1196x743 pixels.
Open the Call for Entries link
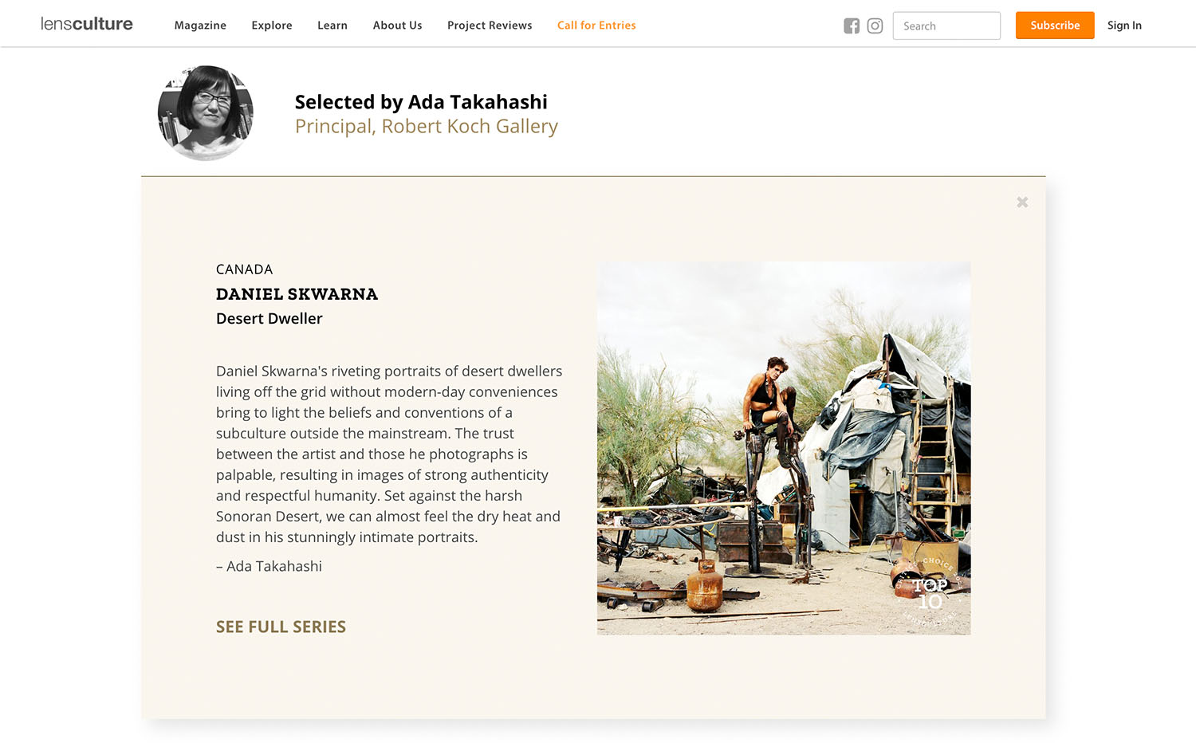coord(596,26)
